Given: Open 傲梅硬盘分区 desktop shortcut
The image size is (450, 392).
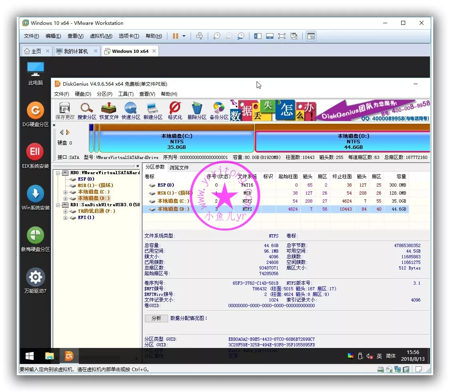Looking at the screenshot, I should (x=35, y=239).
